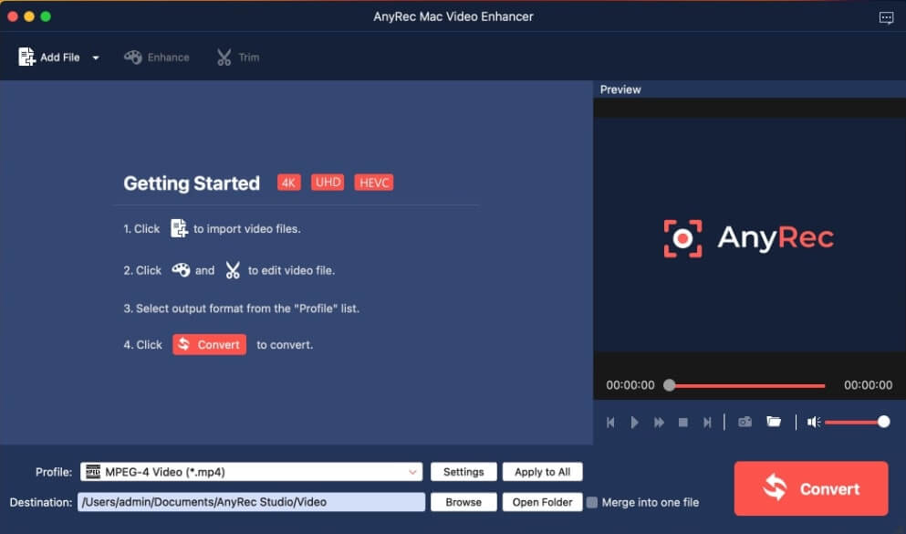Click the green maximize window button

(46, 16)
